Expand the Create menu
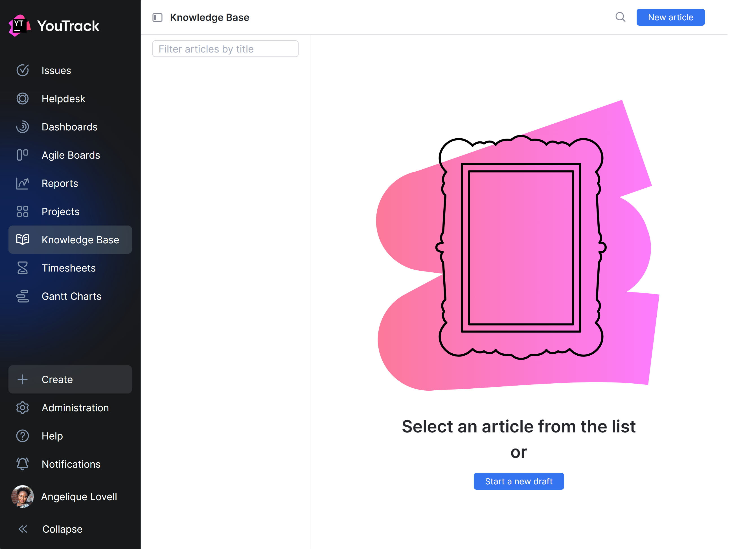732x549 pixels. pos(70,380)
